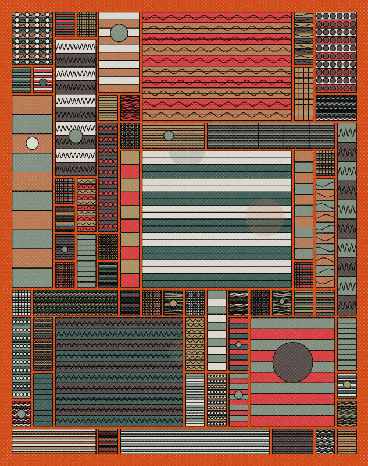Screen dimensions: 368x466
Task: Click the tall column of red dots
Action: (108, 177)
